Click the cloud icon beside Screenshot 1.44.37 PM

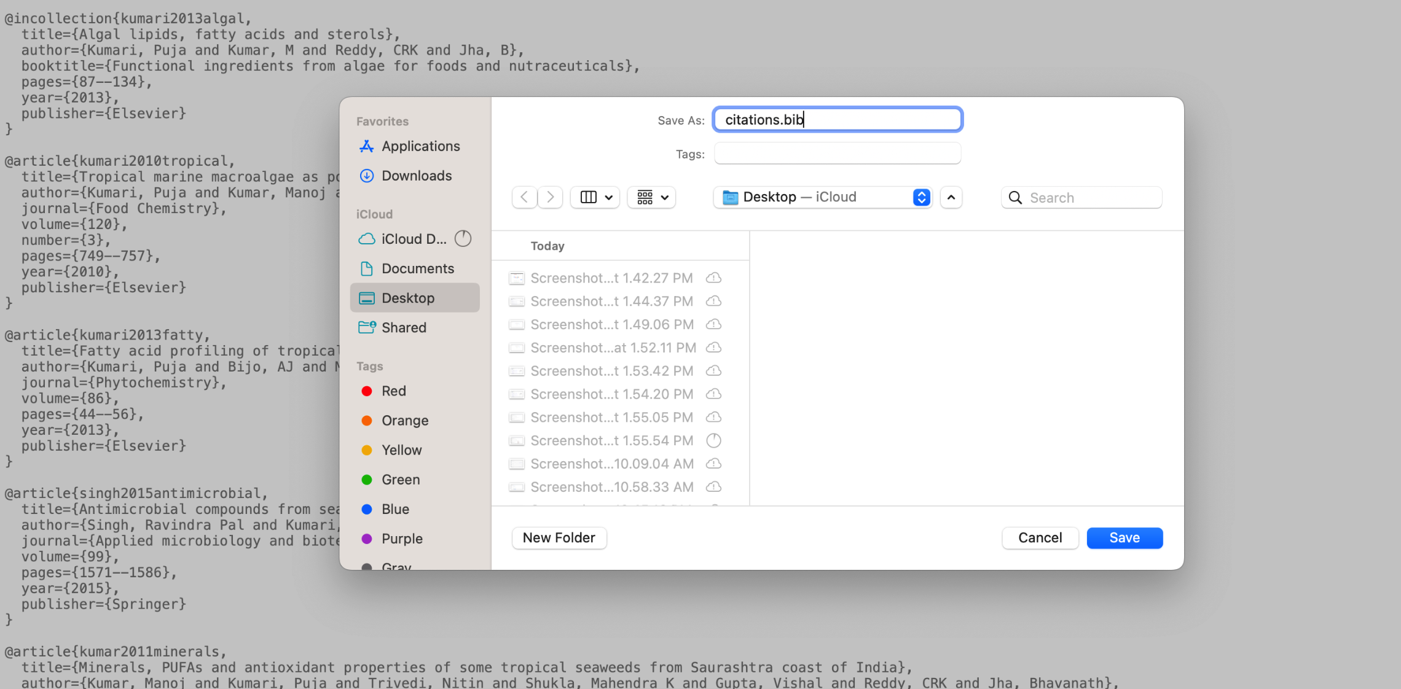(713, 302)
